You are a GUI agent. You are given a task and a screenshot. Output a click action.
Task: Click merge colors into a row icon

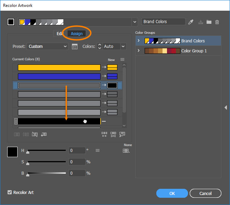coord(17,134)
